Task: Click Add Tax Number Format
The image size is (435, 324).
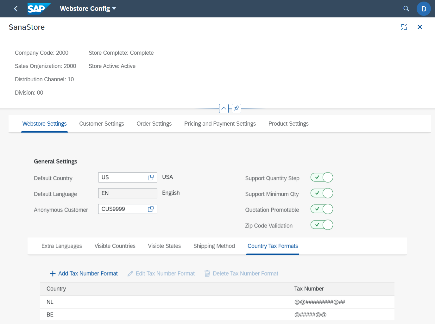Action: pyautogui.click(x=84, y=274)
